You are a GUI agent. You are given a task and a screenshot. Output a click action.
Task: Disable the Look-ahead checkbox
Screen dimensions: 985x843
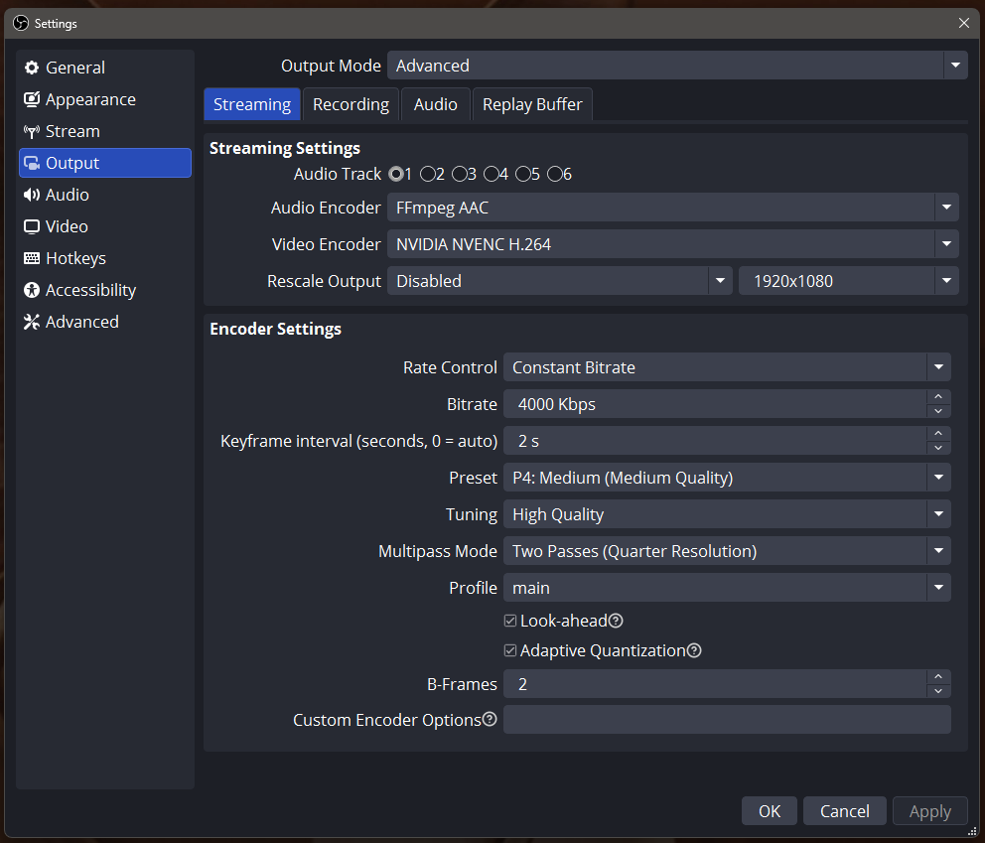pyautogui.click(x=510, y=621)
